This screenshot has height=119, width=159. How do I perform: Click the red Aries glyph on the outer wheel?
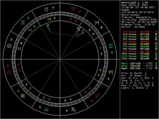point(73,9)
